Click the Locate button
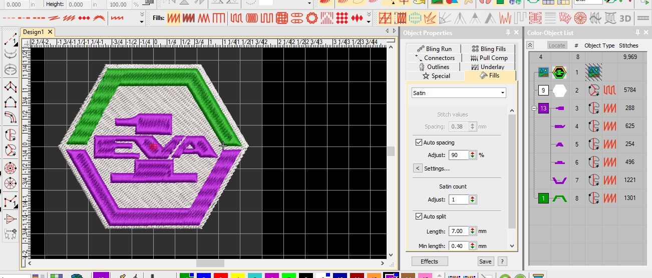Screen dimensions: 652x278 (556, 45)
